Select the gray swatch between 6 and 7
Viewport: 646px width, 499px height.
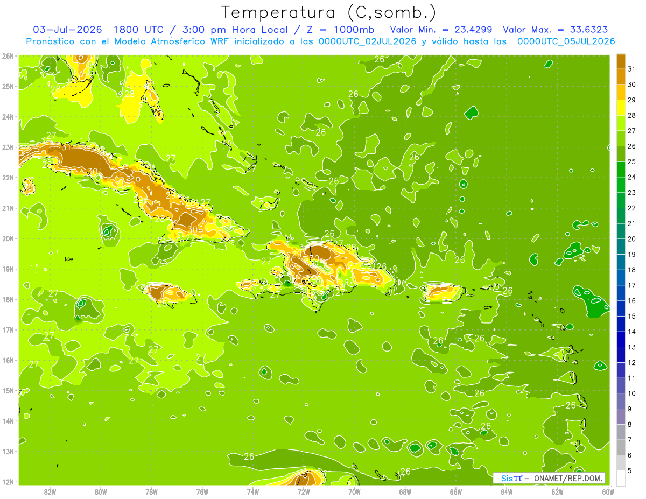tap(621, 447)
